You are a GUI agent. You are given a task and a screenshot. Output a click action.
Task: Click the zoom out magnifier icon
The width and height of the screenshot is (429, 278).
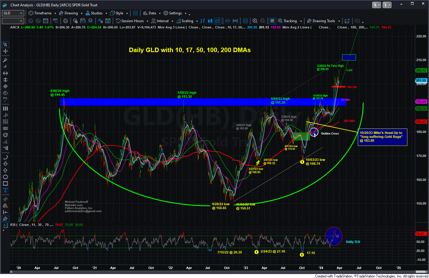(263, 21)
